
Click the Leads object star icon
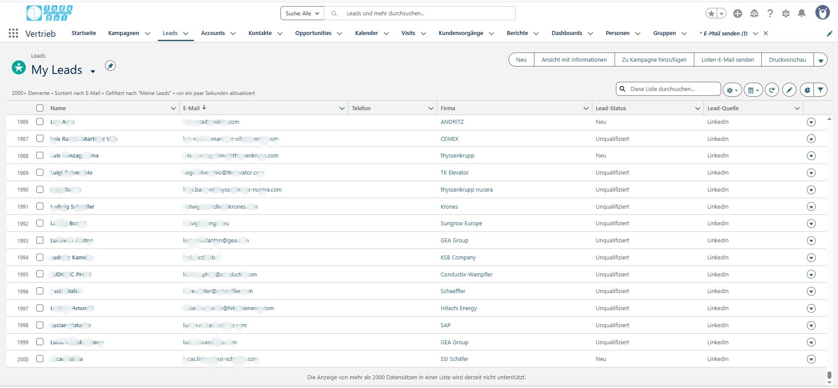coord(19,67)
